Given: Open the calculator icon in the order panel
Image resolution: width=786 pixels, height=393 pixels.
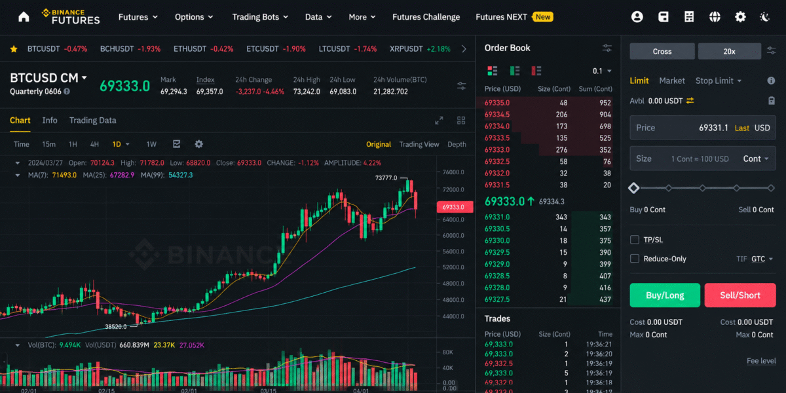Looking at the screenshot, I should click(772, 101).
